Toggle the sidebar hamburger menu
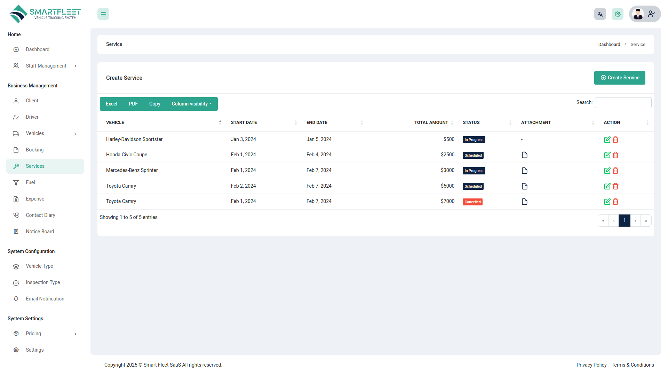The height and width of the screenshot is (376, 668). [x=103, y=14]
